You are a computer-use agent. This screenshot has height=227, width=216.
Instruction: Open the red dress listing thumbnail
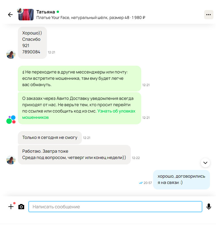tap(26, 15)
